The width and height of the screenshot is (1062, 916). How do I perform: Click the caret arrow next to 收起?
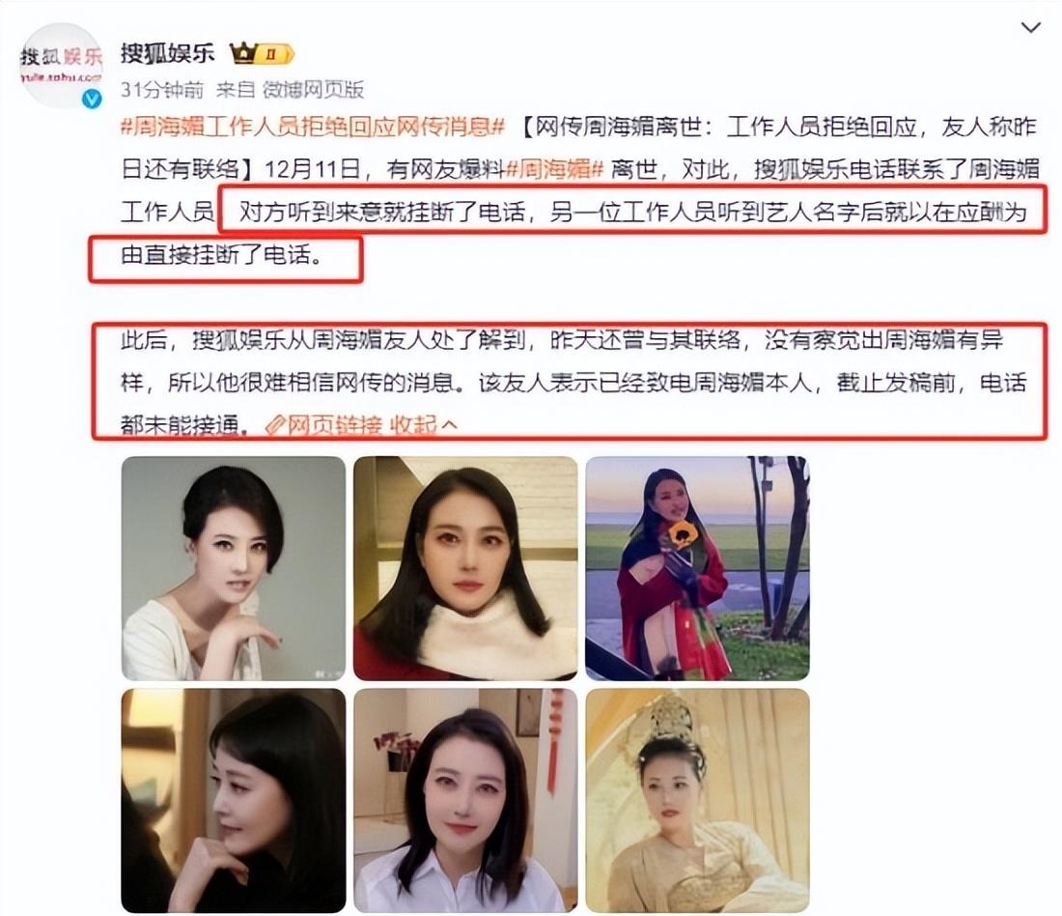[448, 425]
